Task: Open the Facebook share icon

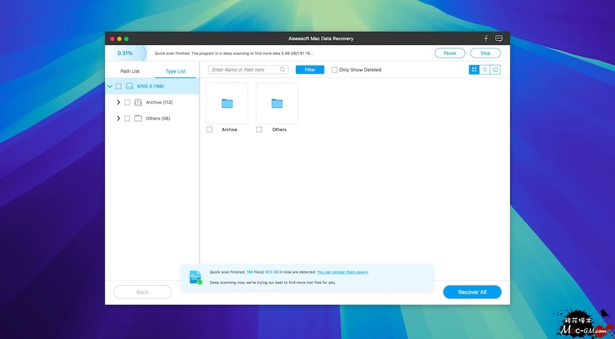Action: point(486,39)
